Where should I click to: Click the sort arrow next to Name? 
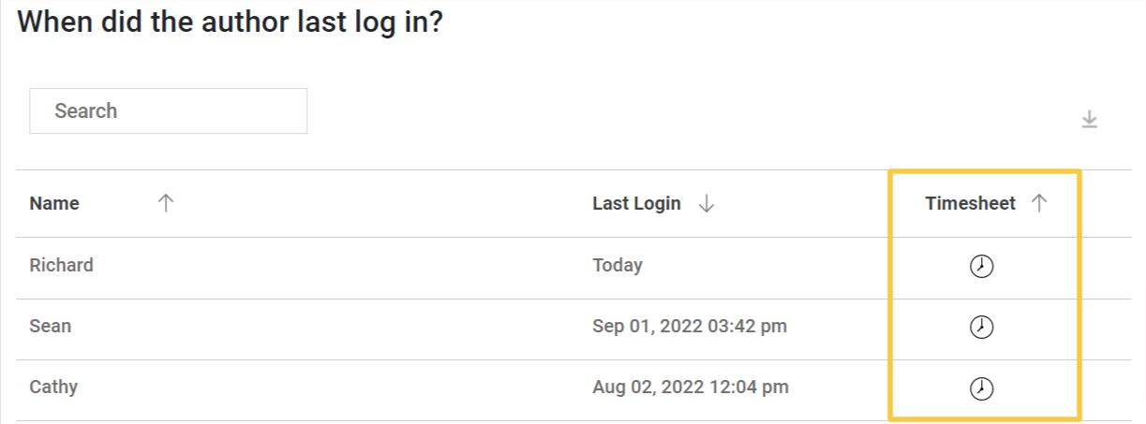166,203
